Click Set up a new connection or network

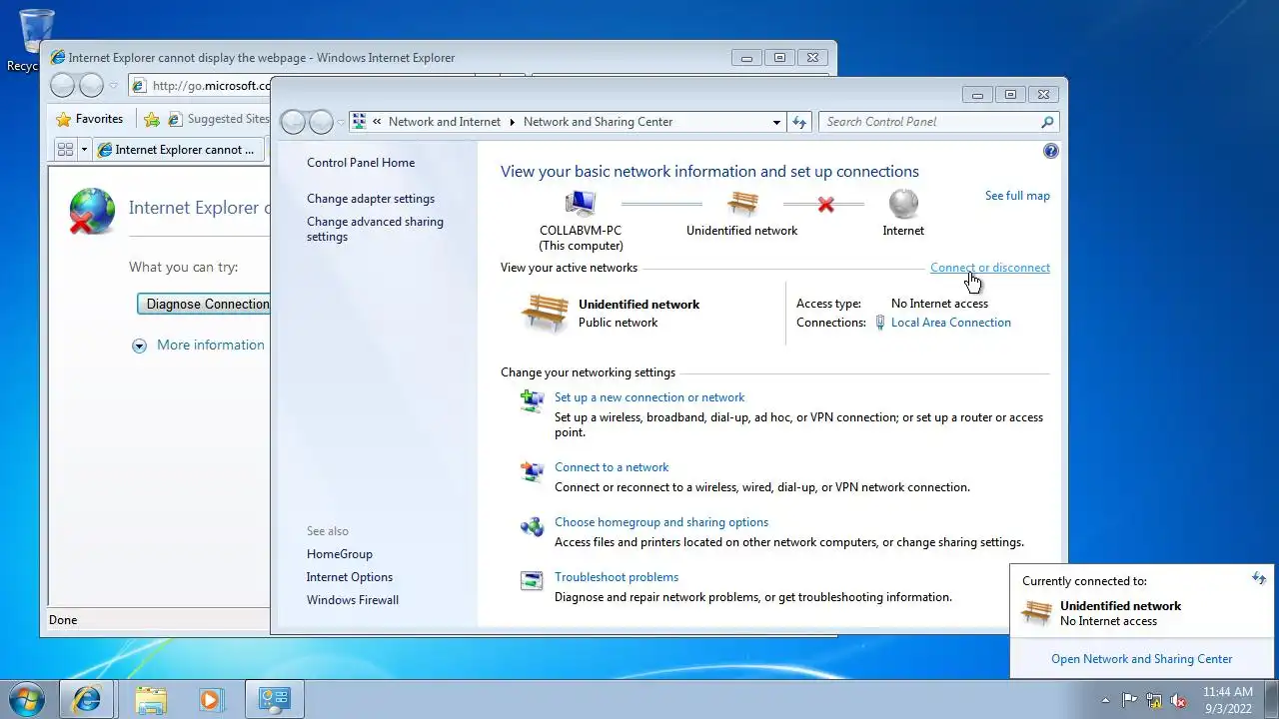[x=649, y=397]
